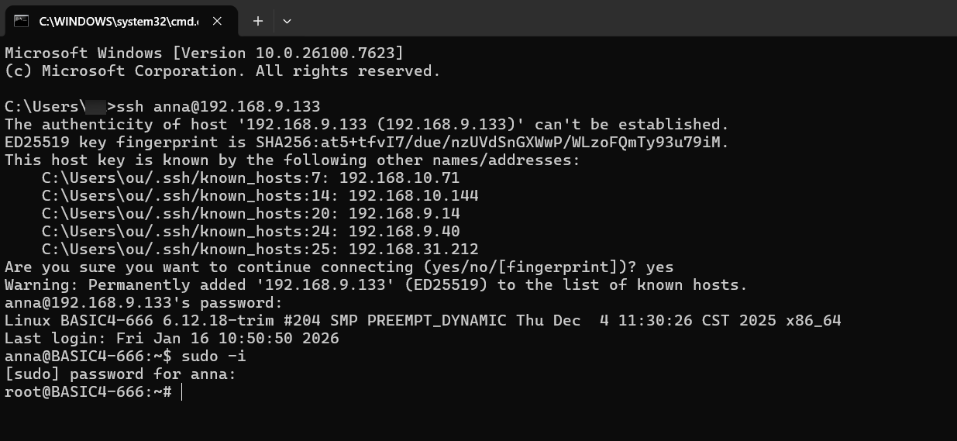
Task: Click the root@BASIC4-666 prompt line
Action: pyautogui.click(x=88, y=392)
